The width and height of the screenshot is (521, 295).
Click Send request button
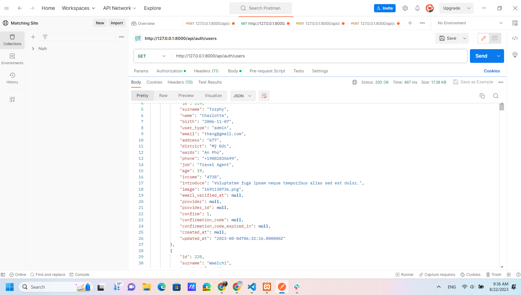tap(481, 56)
